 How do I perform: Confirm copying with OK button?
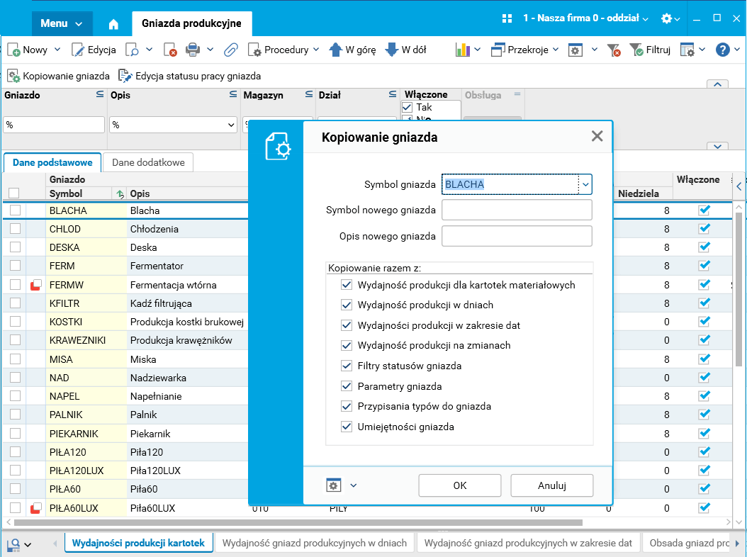(460, 485)
